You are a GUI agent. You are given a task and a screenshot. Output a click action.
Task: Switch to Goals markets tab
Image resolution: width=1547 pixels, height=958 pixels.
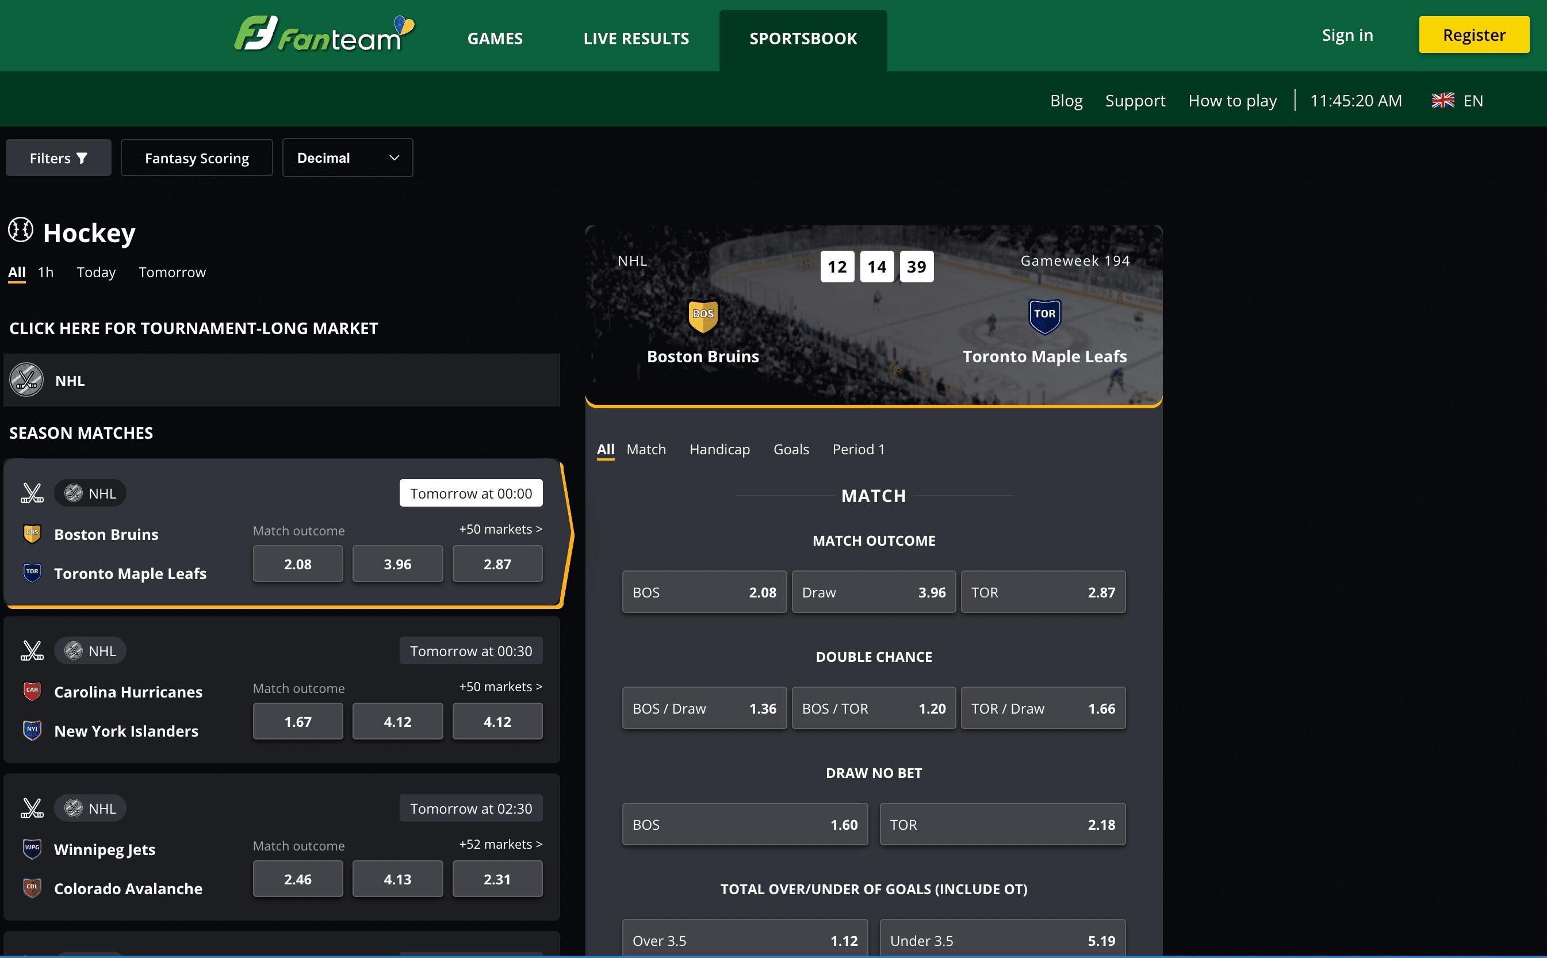coord(791,449)
